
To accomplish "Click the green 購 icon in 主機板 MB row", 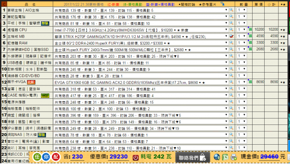I will point(250,36).
